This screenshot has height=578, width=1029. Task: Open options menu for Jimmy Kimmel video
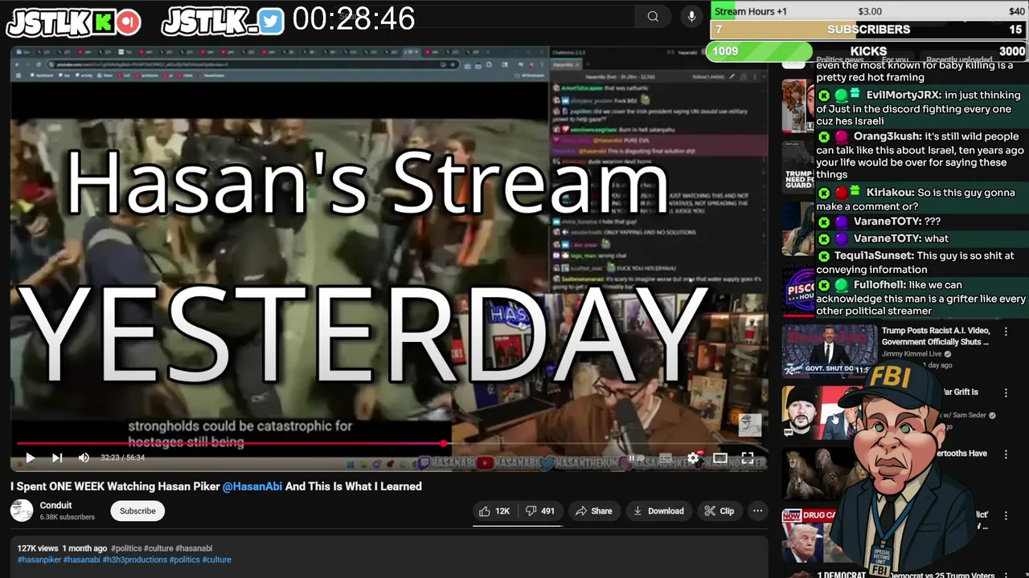point(1005,332)
